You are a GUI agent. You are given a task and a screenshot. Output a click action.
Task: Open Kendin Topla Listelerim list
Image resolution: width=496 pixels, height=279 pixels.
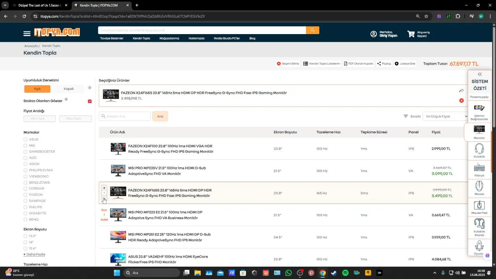coord(321,64)
